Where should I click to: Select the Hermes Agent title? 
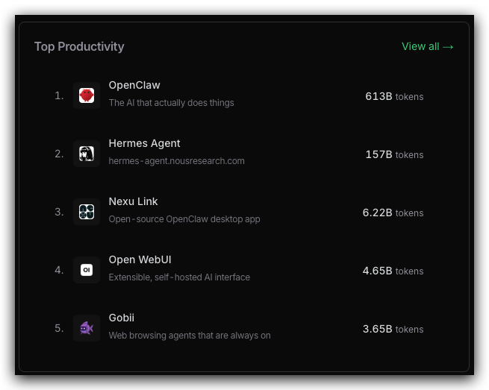click(144, 143)
